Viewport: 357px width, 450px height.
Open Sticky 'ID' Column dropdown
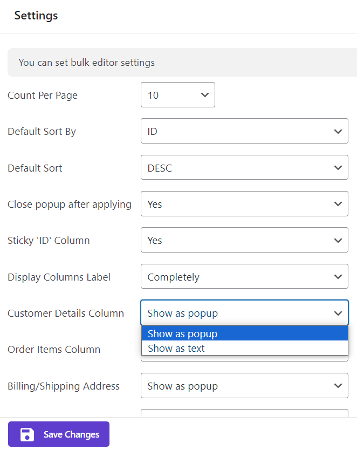[x=244, y=240]
